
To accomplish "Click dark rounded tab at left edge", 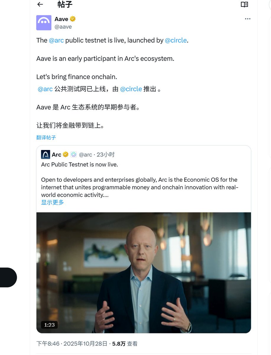I will 8,277.
